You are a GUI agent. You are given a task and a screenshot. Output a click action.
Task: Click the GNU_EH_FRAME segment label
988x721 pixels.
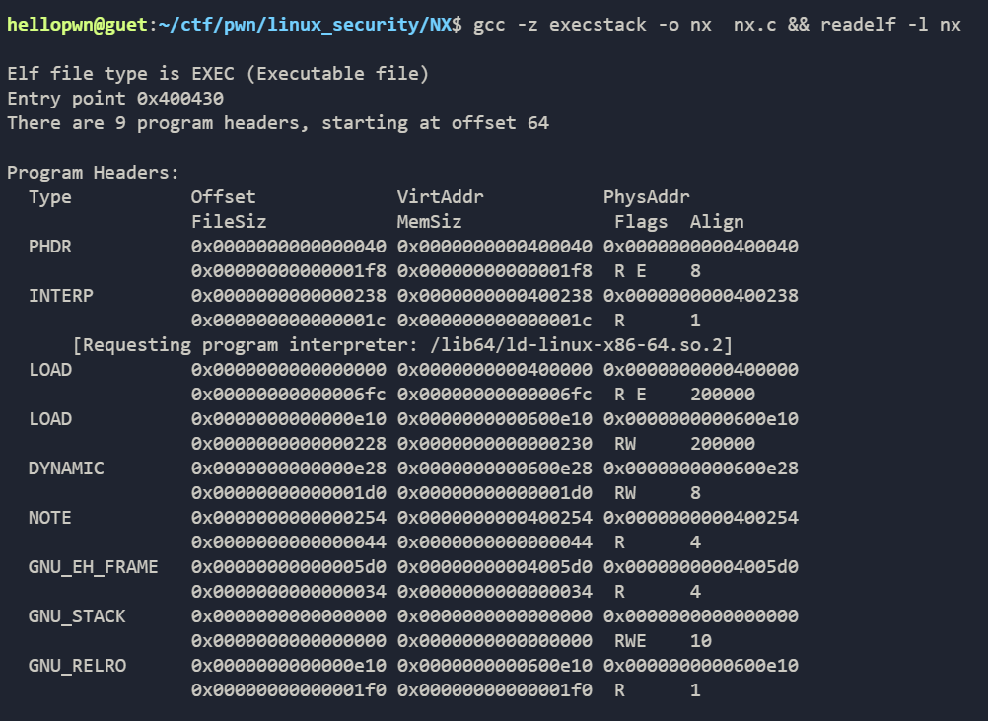(94, 567)
